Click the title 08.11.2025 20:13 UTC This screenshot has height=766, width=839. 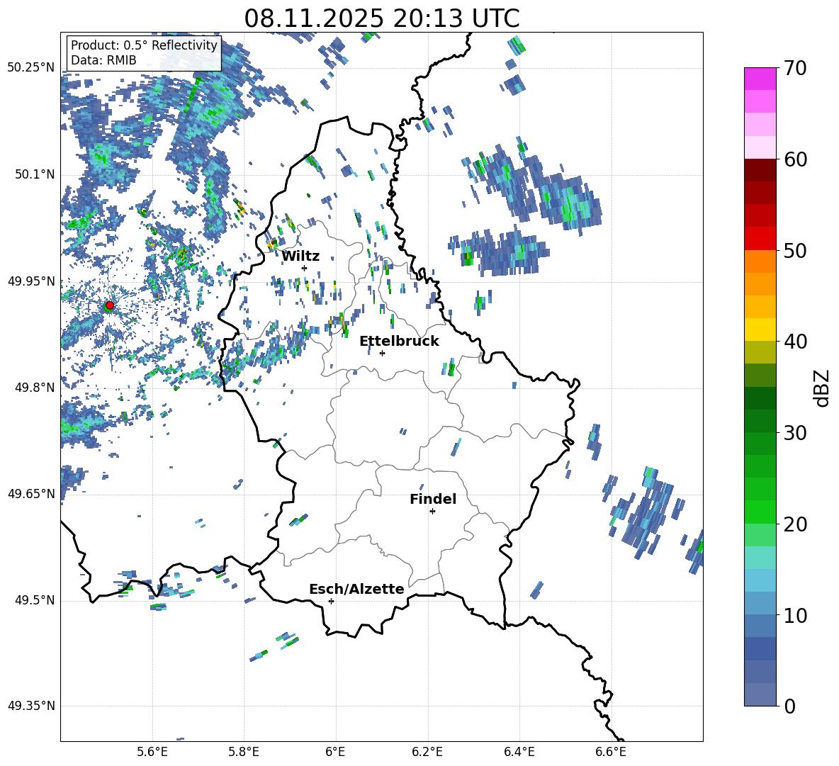[x=382, y=18]
